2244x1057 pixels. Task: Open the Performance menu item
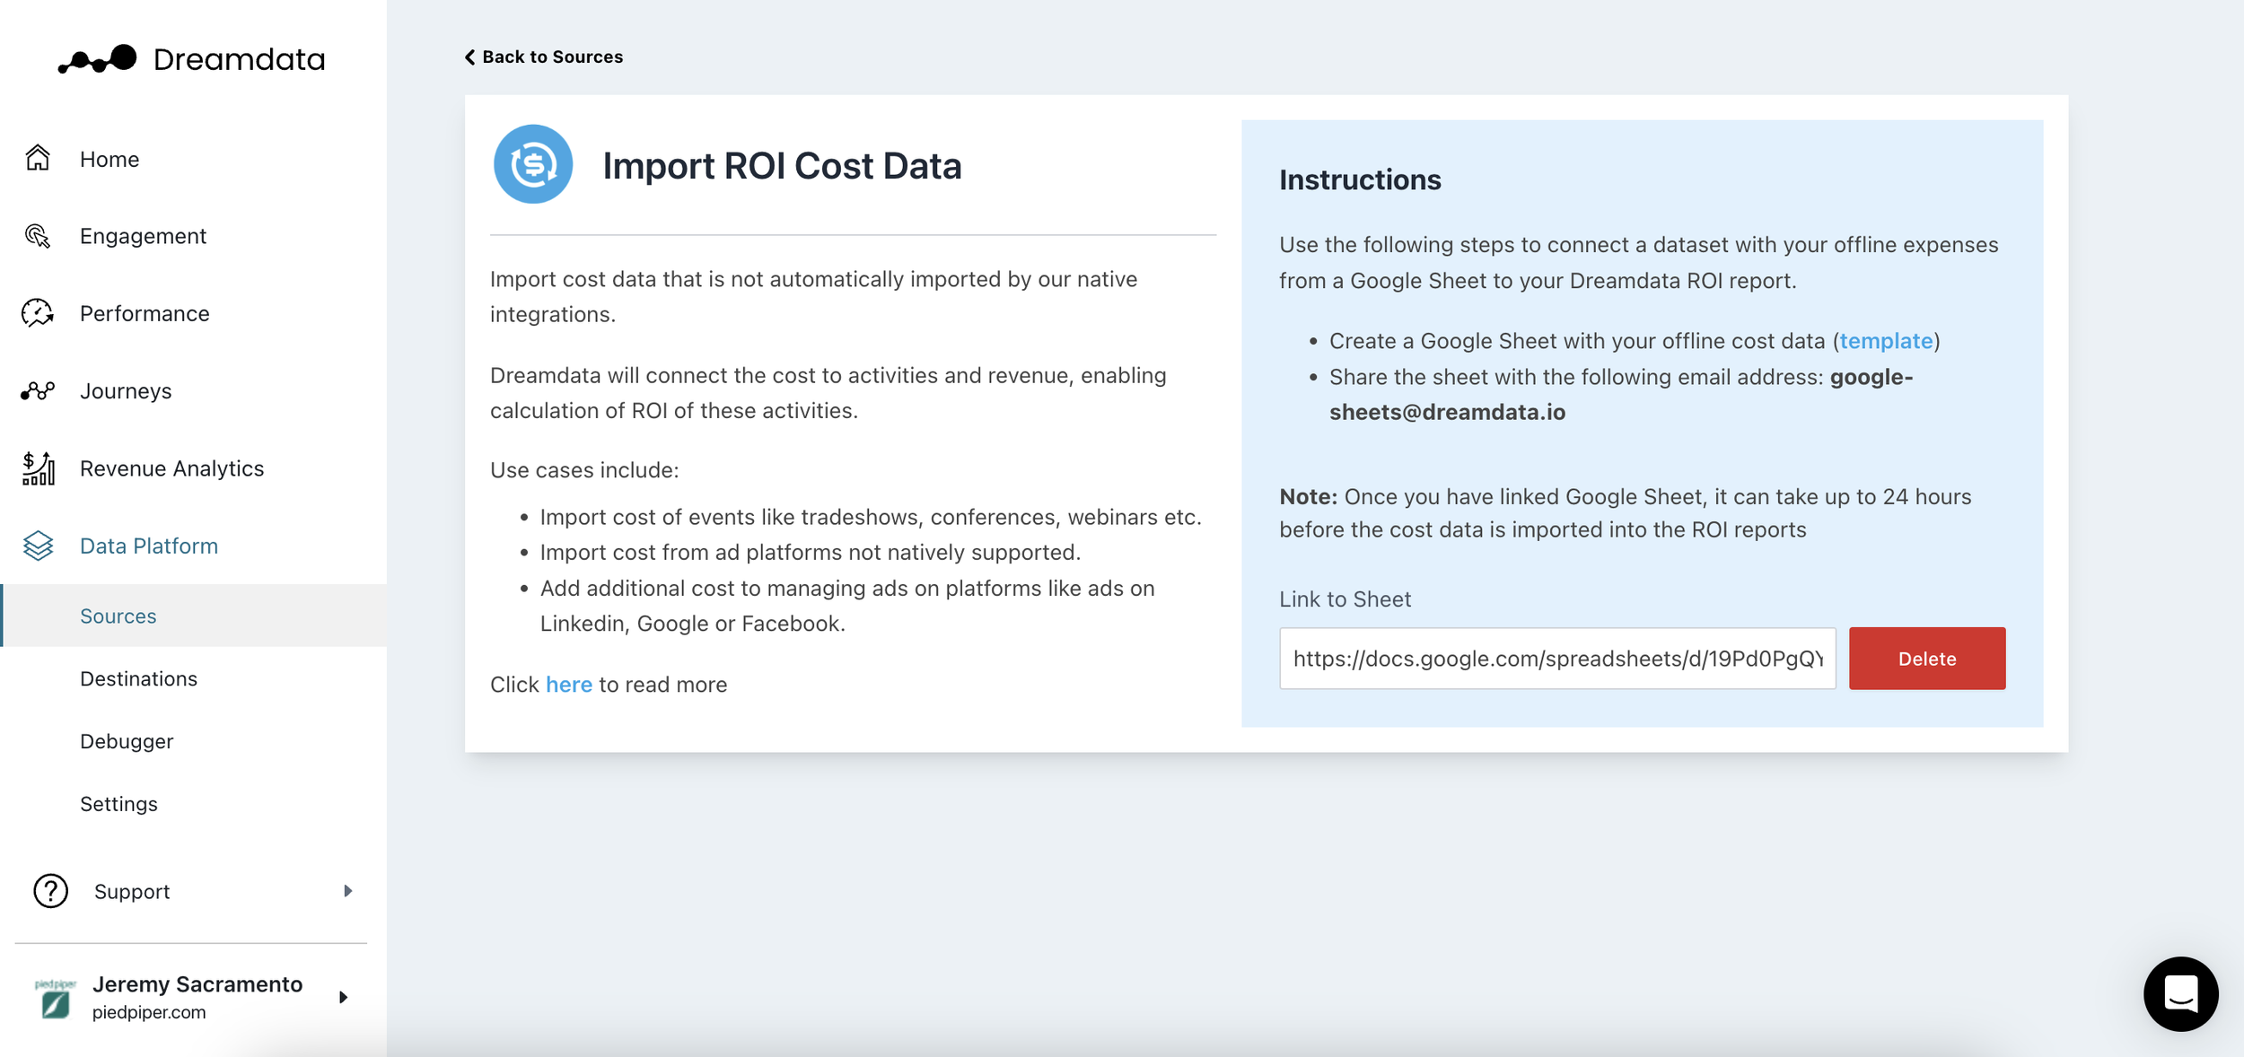[x=145, y=313]
